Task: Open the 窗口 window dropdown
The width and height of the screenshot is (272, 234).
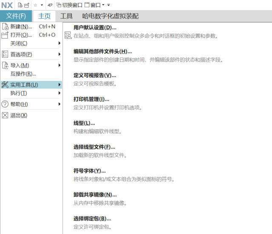Action: (94, 5)
